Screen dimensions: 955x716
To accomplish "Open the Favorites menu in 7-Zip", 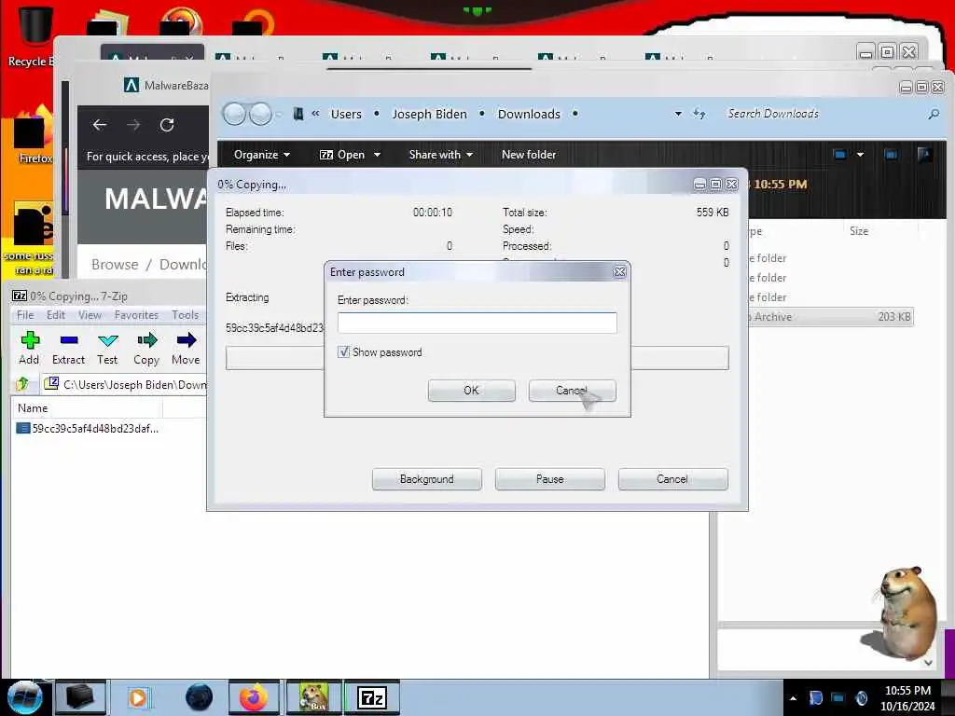I will click(136, 315).
